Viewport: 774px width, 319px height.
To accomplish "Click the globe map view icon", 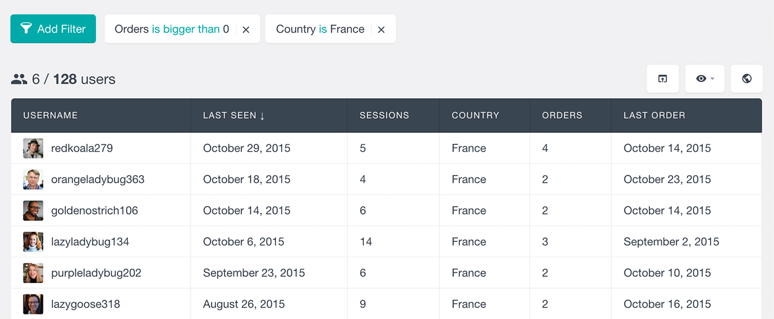I will coord(747,79).
